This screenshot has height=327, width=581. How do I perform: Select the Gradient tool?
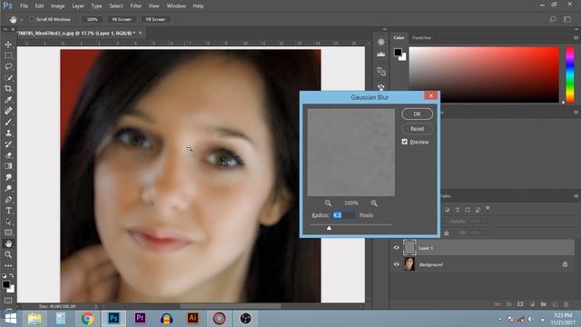point(8,166)
